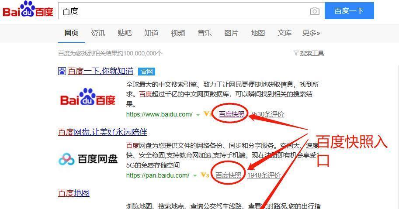Open 百度快照 for pan.baidu.com result
This screenshot has width=399, height=209.
pos(229,175)
